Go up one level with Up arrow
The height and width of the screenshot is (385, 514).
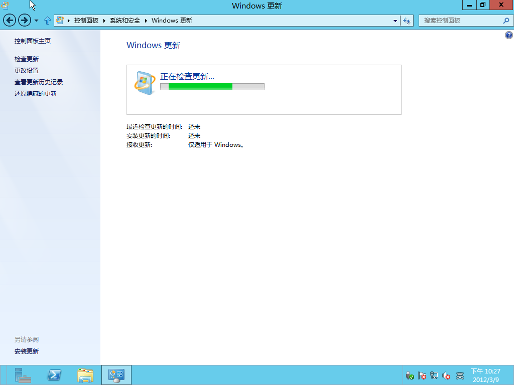click(48, 21)
